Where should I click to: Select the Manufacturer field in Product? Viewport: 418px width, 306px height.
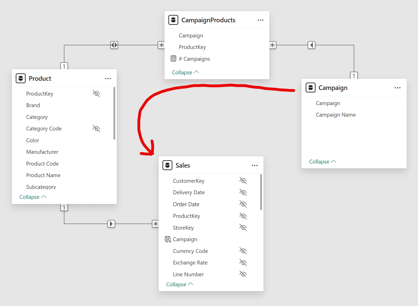pos(42,152)
